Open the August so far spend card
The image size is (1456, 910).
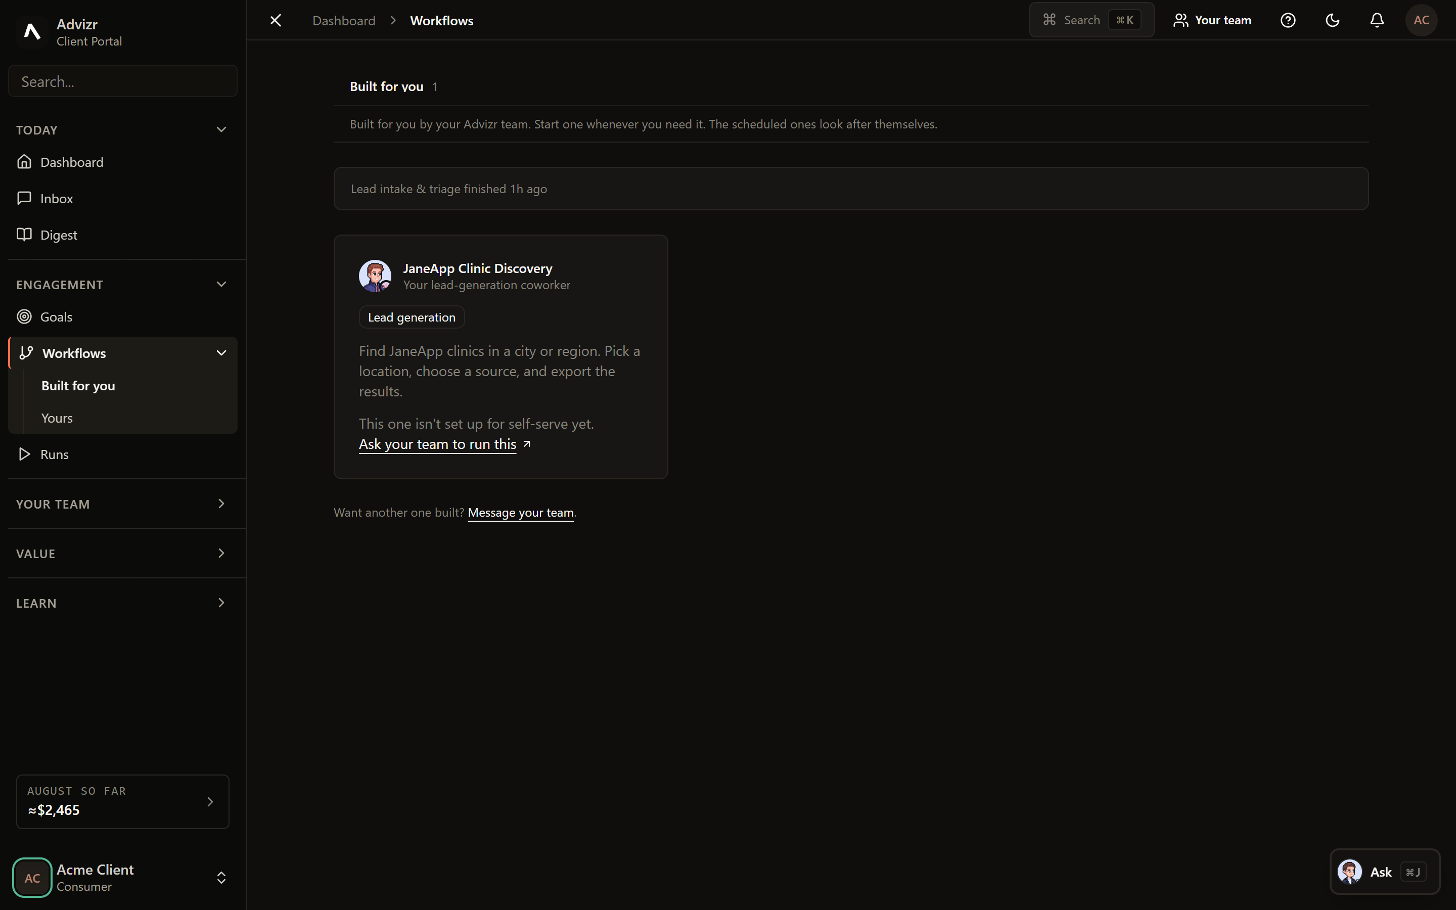tap(123, 802)
